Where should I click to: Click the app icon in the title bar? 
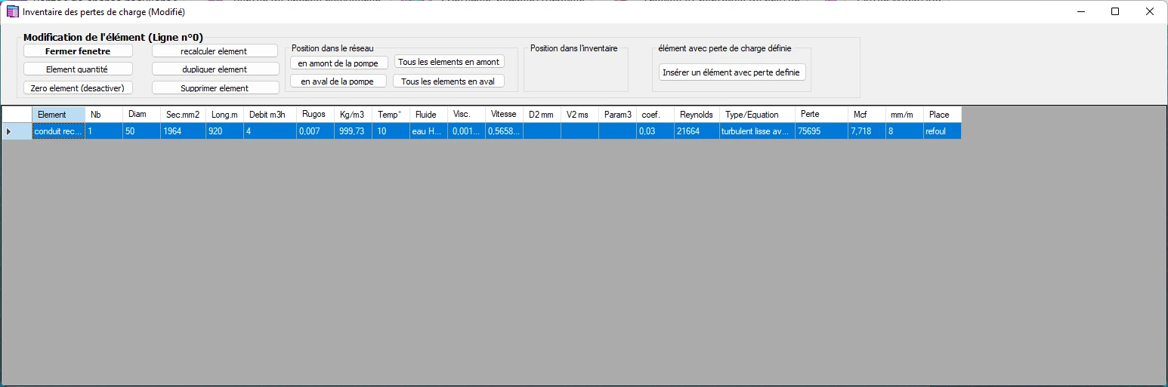[x=12, y=12]
